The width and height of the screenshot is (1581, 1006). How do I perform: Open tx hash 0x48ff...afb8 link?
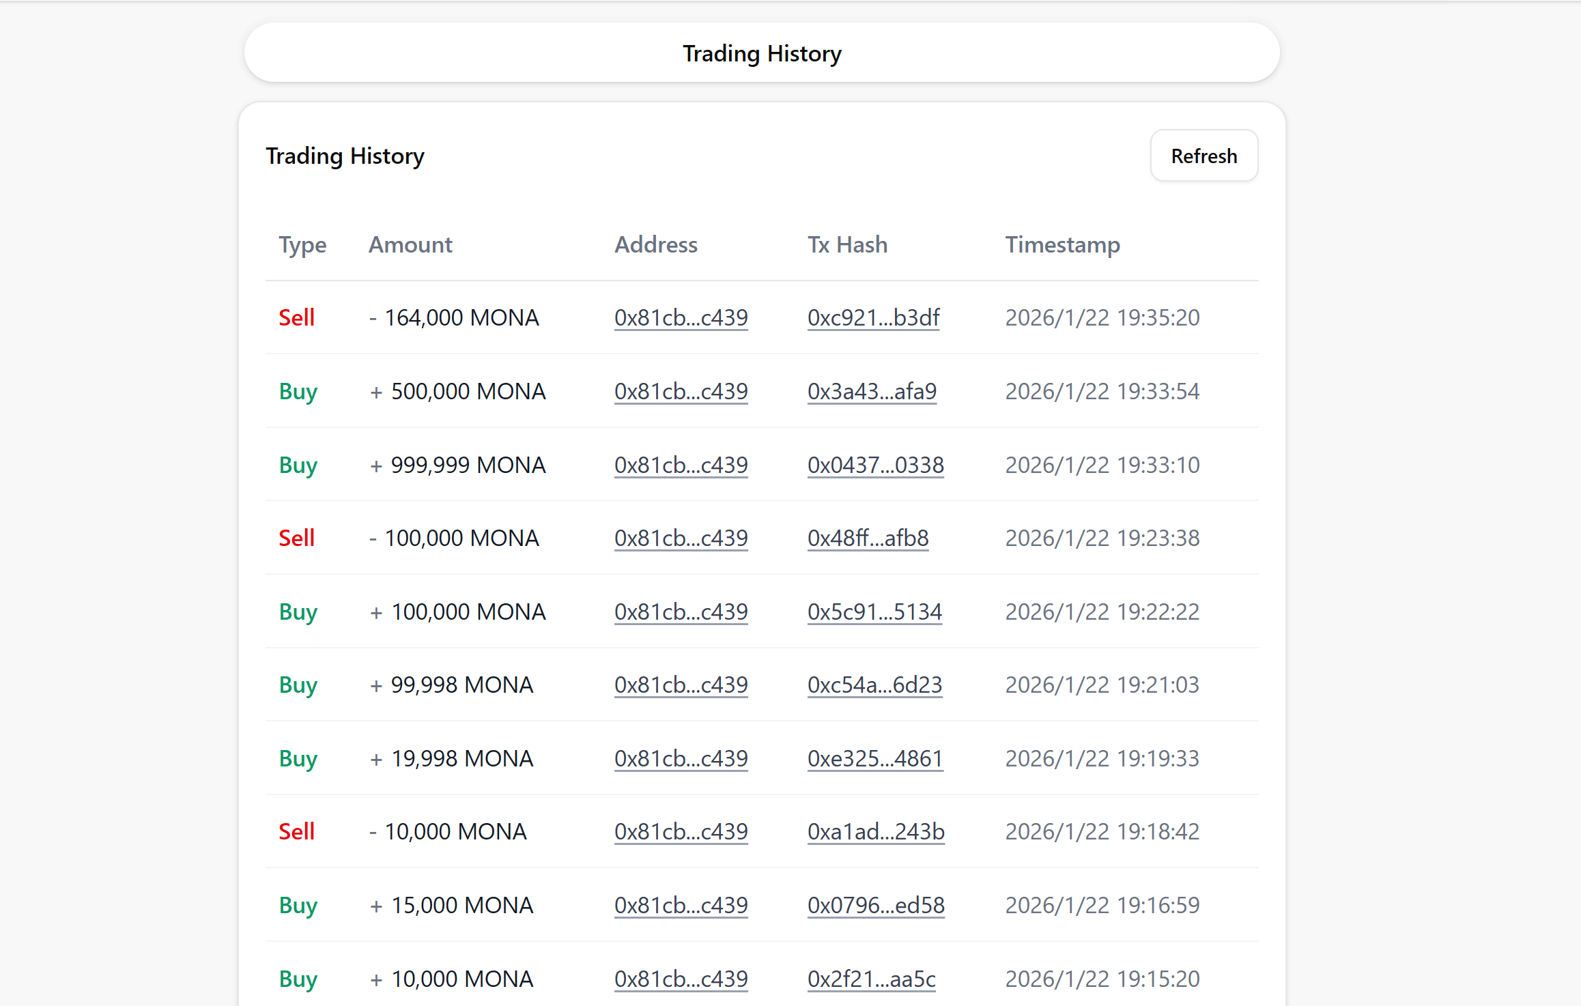[x=868, y=538]
